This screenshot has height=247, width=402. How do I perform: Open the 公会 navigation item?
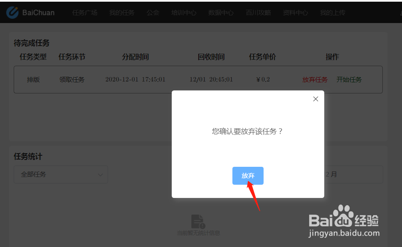tap(153, 12)
